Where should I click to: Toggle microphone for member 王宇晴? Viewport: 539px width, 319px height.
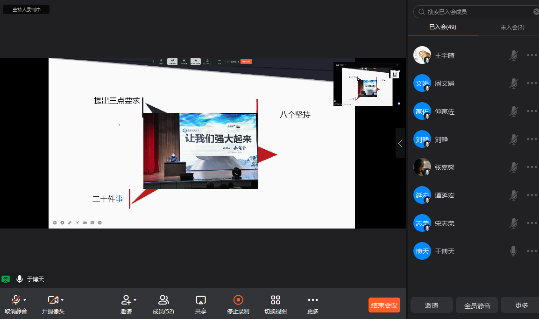[x=513, y=55]
